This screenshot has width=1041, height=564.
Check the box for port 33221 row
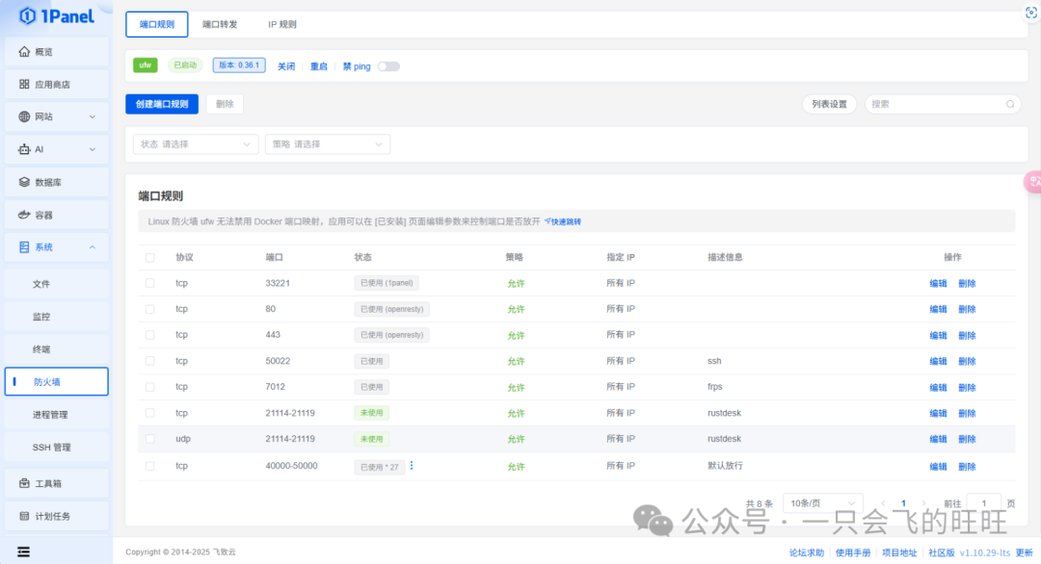149,283
